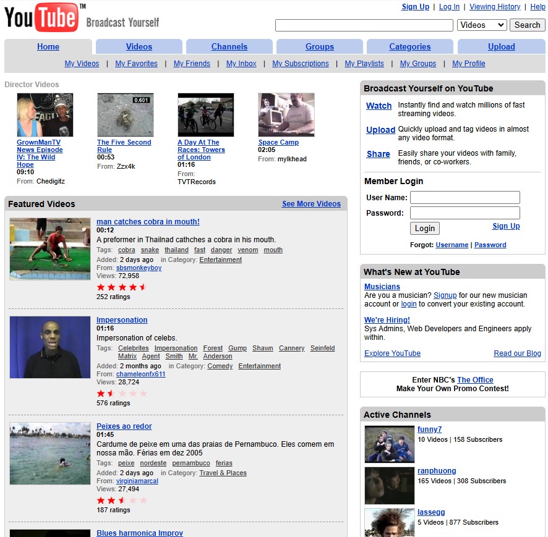Click forgot Username link
The width and height of the screenshot is (548, 537).
(452, 245)
